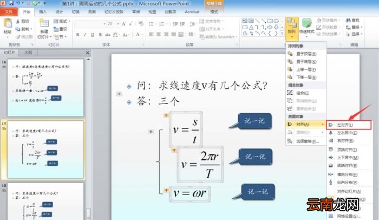Screen dimensions: 379x220
Task: Decrease font size with smaller A icon
Action: [131, 24]
